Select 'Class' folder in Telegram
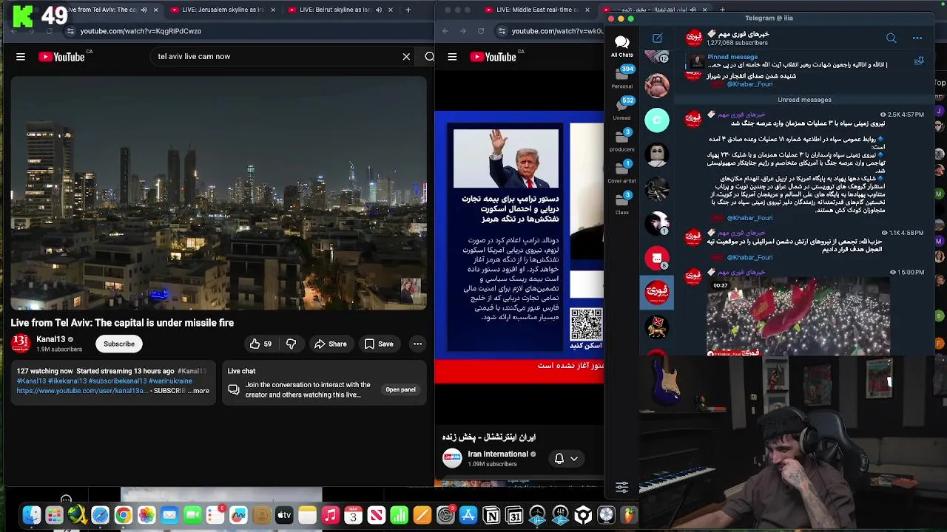The image size is (947, 532). (x=621, y=203)
